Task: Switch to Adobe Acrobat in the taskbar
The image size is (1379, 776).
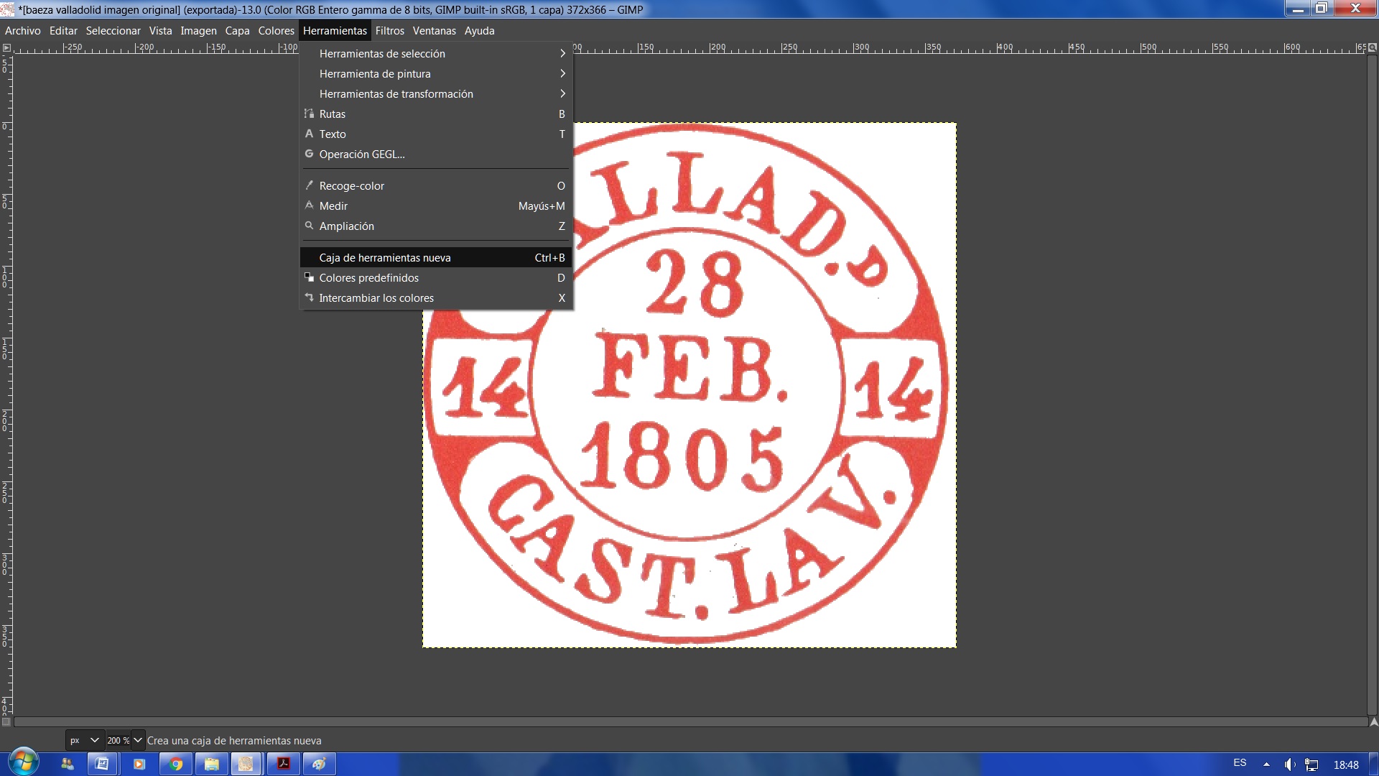Action: coord(284,764)
